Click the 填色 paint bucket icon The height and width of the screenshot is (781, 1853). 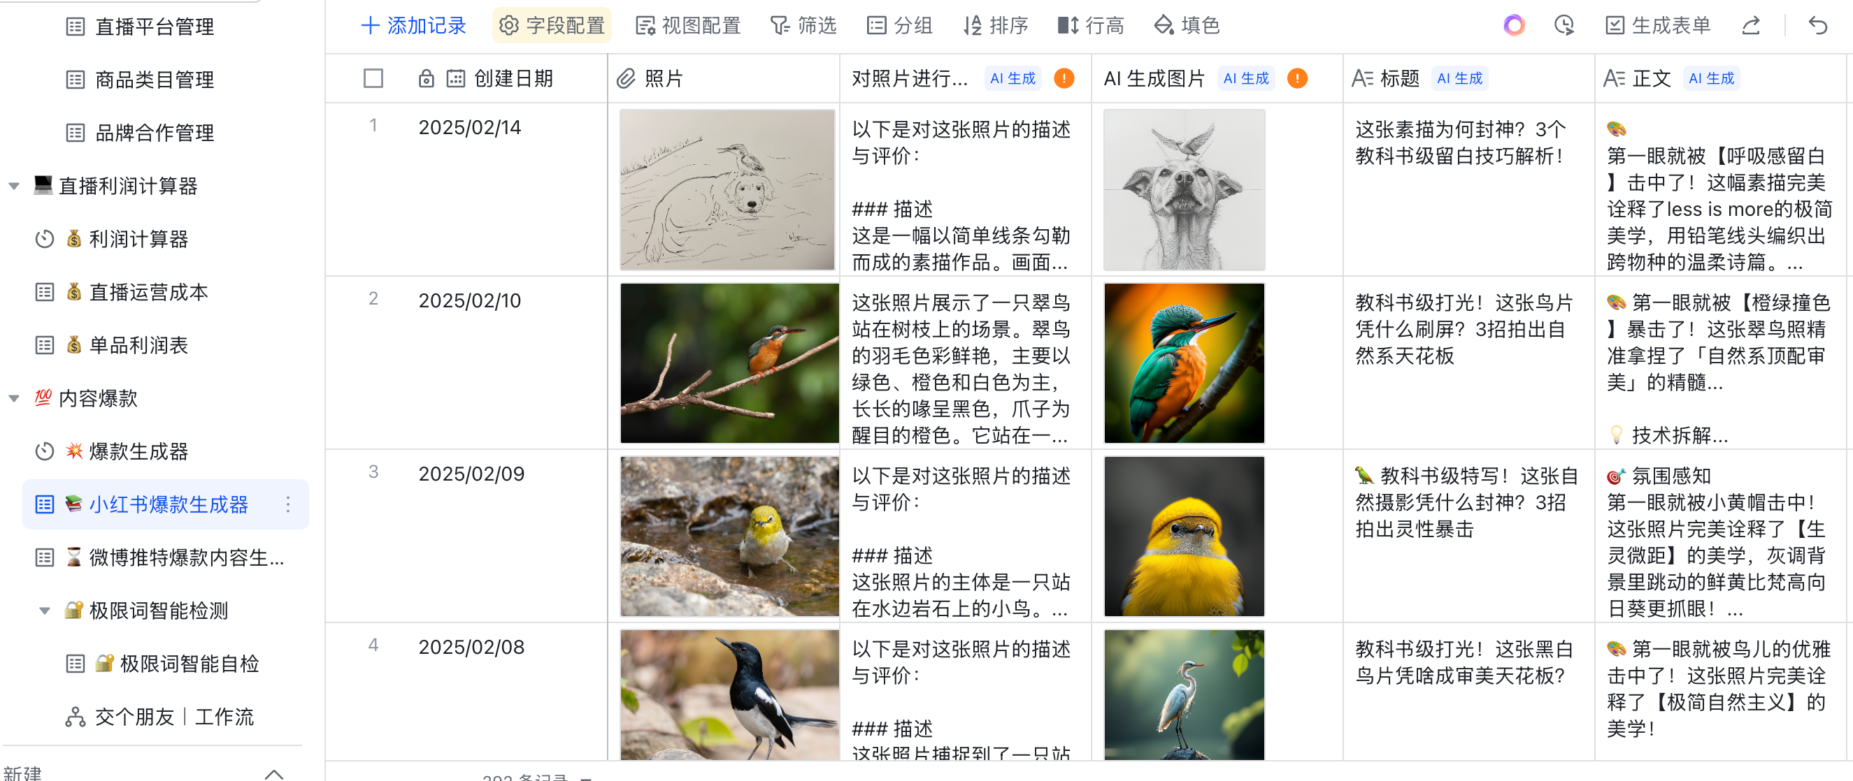1163,26
